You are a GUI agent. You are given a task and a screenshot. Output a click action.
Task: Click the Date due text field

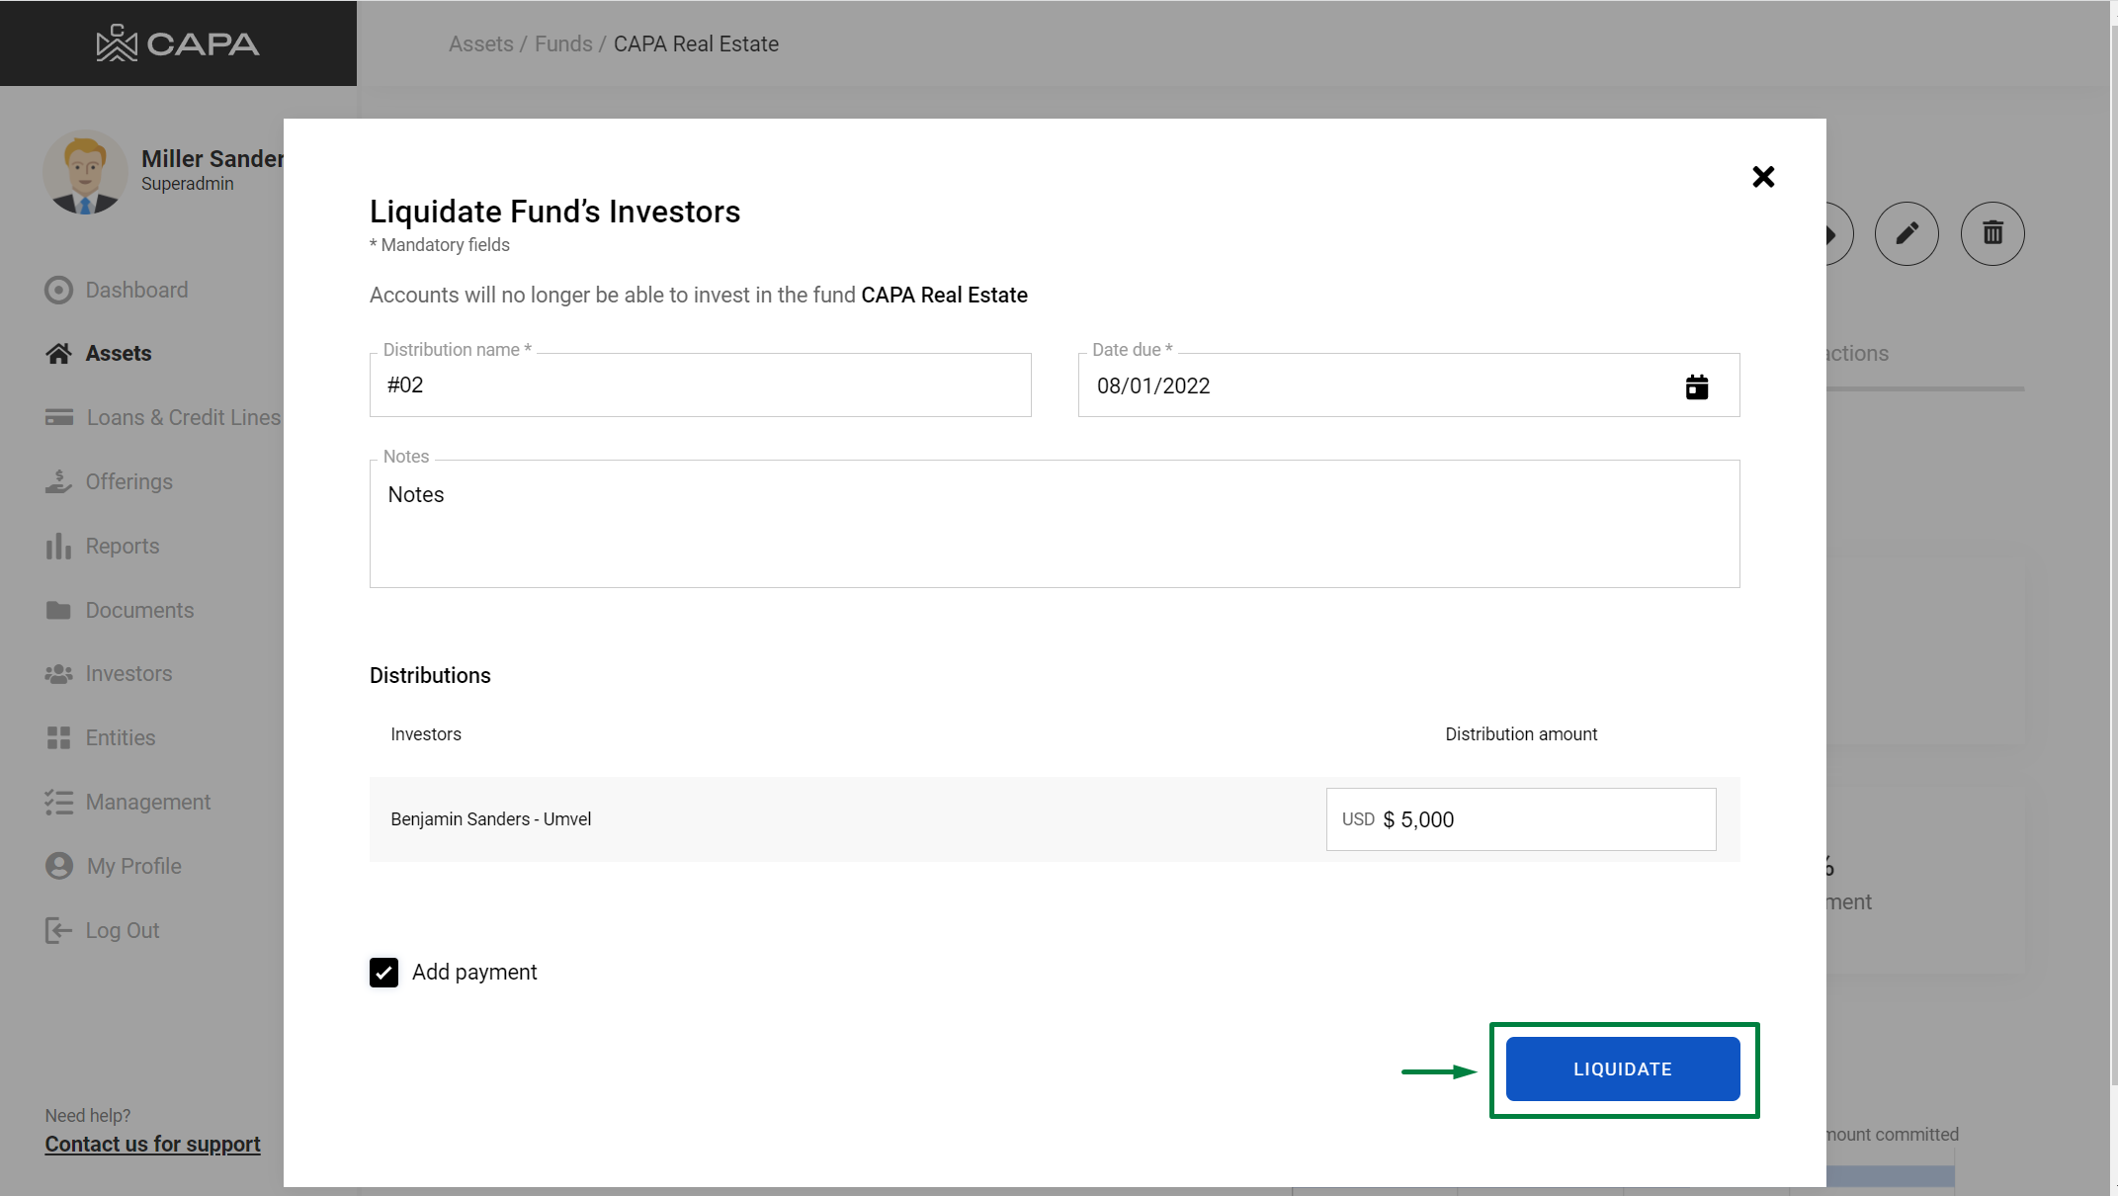pyautogui.click(x=1374, y=385)
